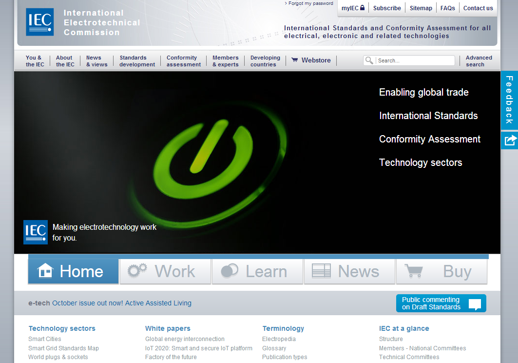Open the Feedback side tab

tap(509, 100)
